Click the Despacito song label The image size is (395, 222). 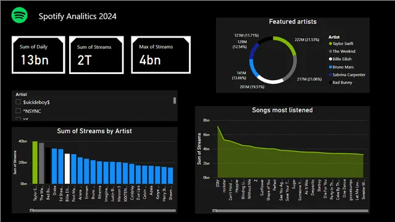click(313, 187)
